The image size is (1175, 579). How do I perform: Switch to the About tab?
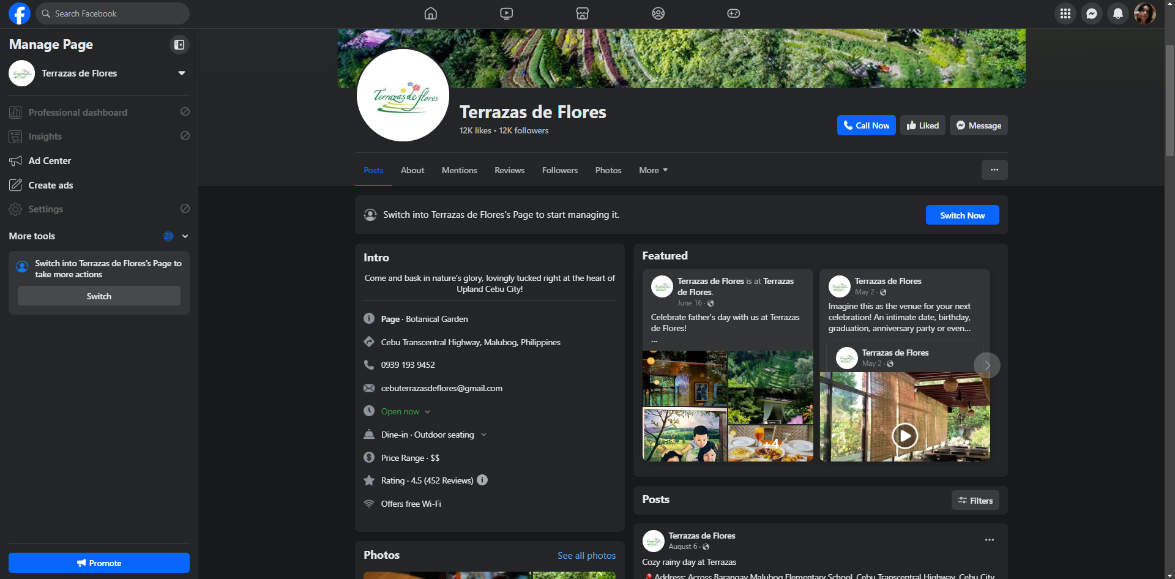pyautogui.click(x=412, y=170)
